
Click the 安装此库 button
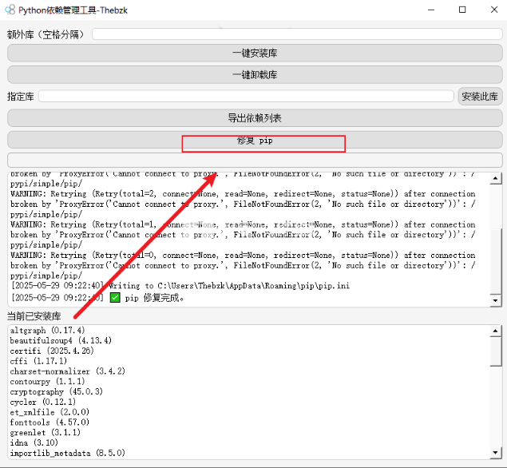pos(480,97)
